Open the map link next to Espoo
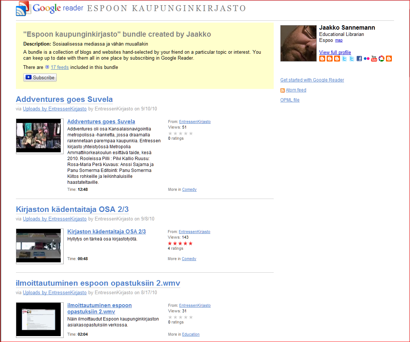410x342 pixels. point(339,40)
